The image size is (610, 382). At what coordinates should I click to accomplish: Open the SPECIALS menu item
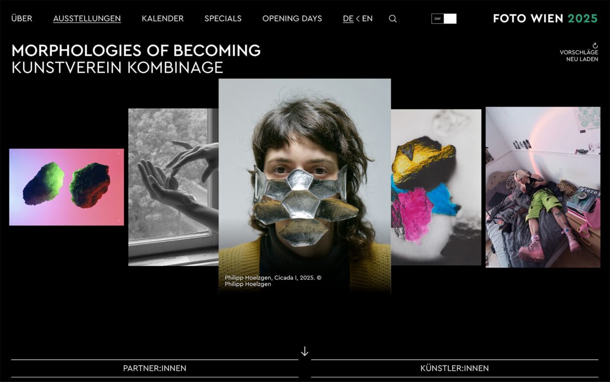(223, 19)
